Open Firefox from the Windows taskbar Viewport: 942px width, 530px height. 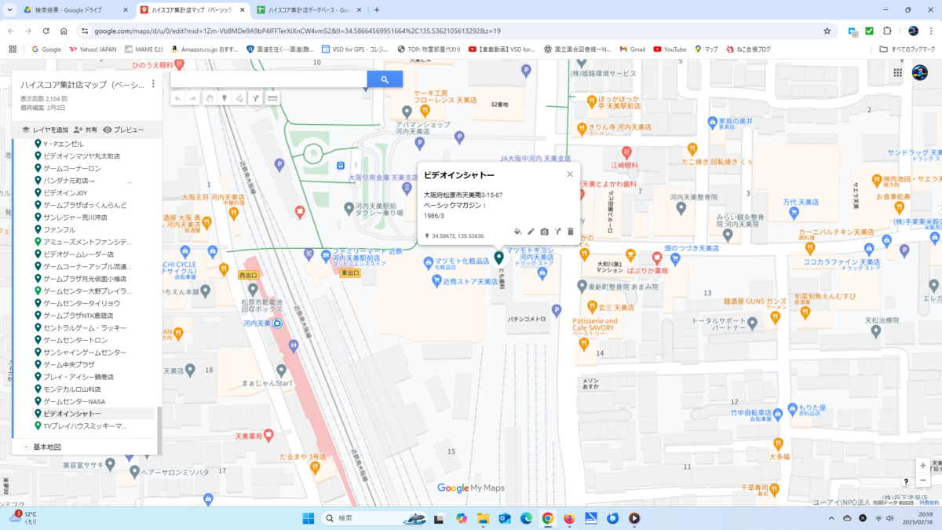point(569,518)
